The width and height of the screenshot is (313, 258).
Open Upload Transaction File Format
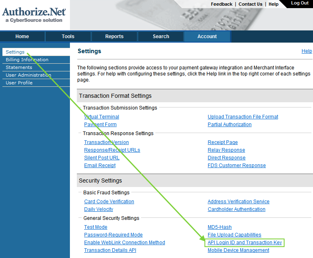243,117
